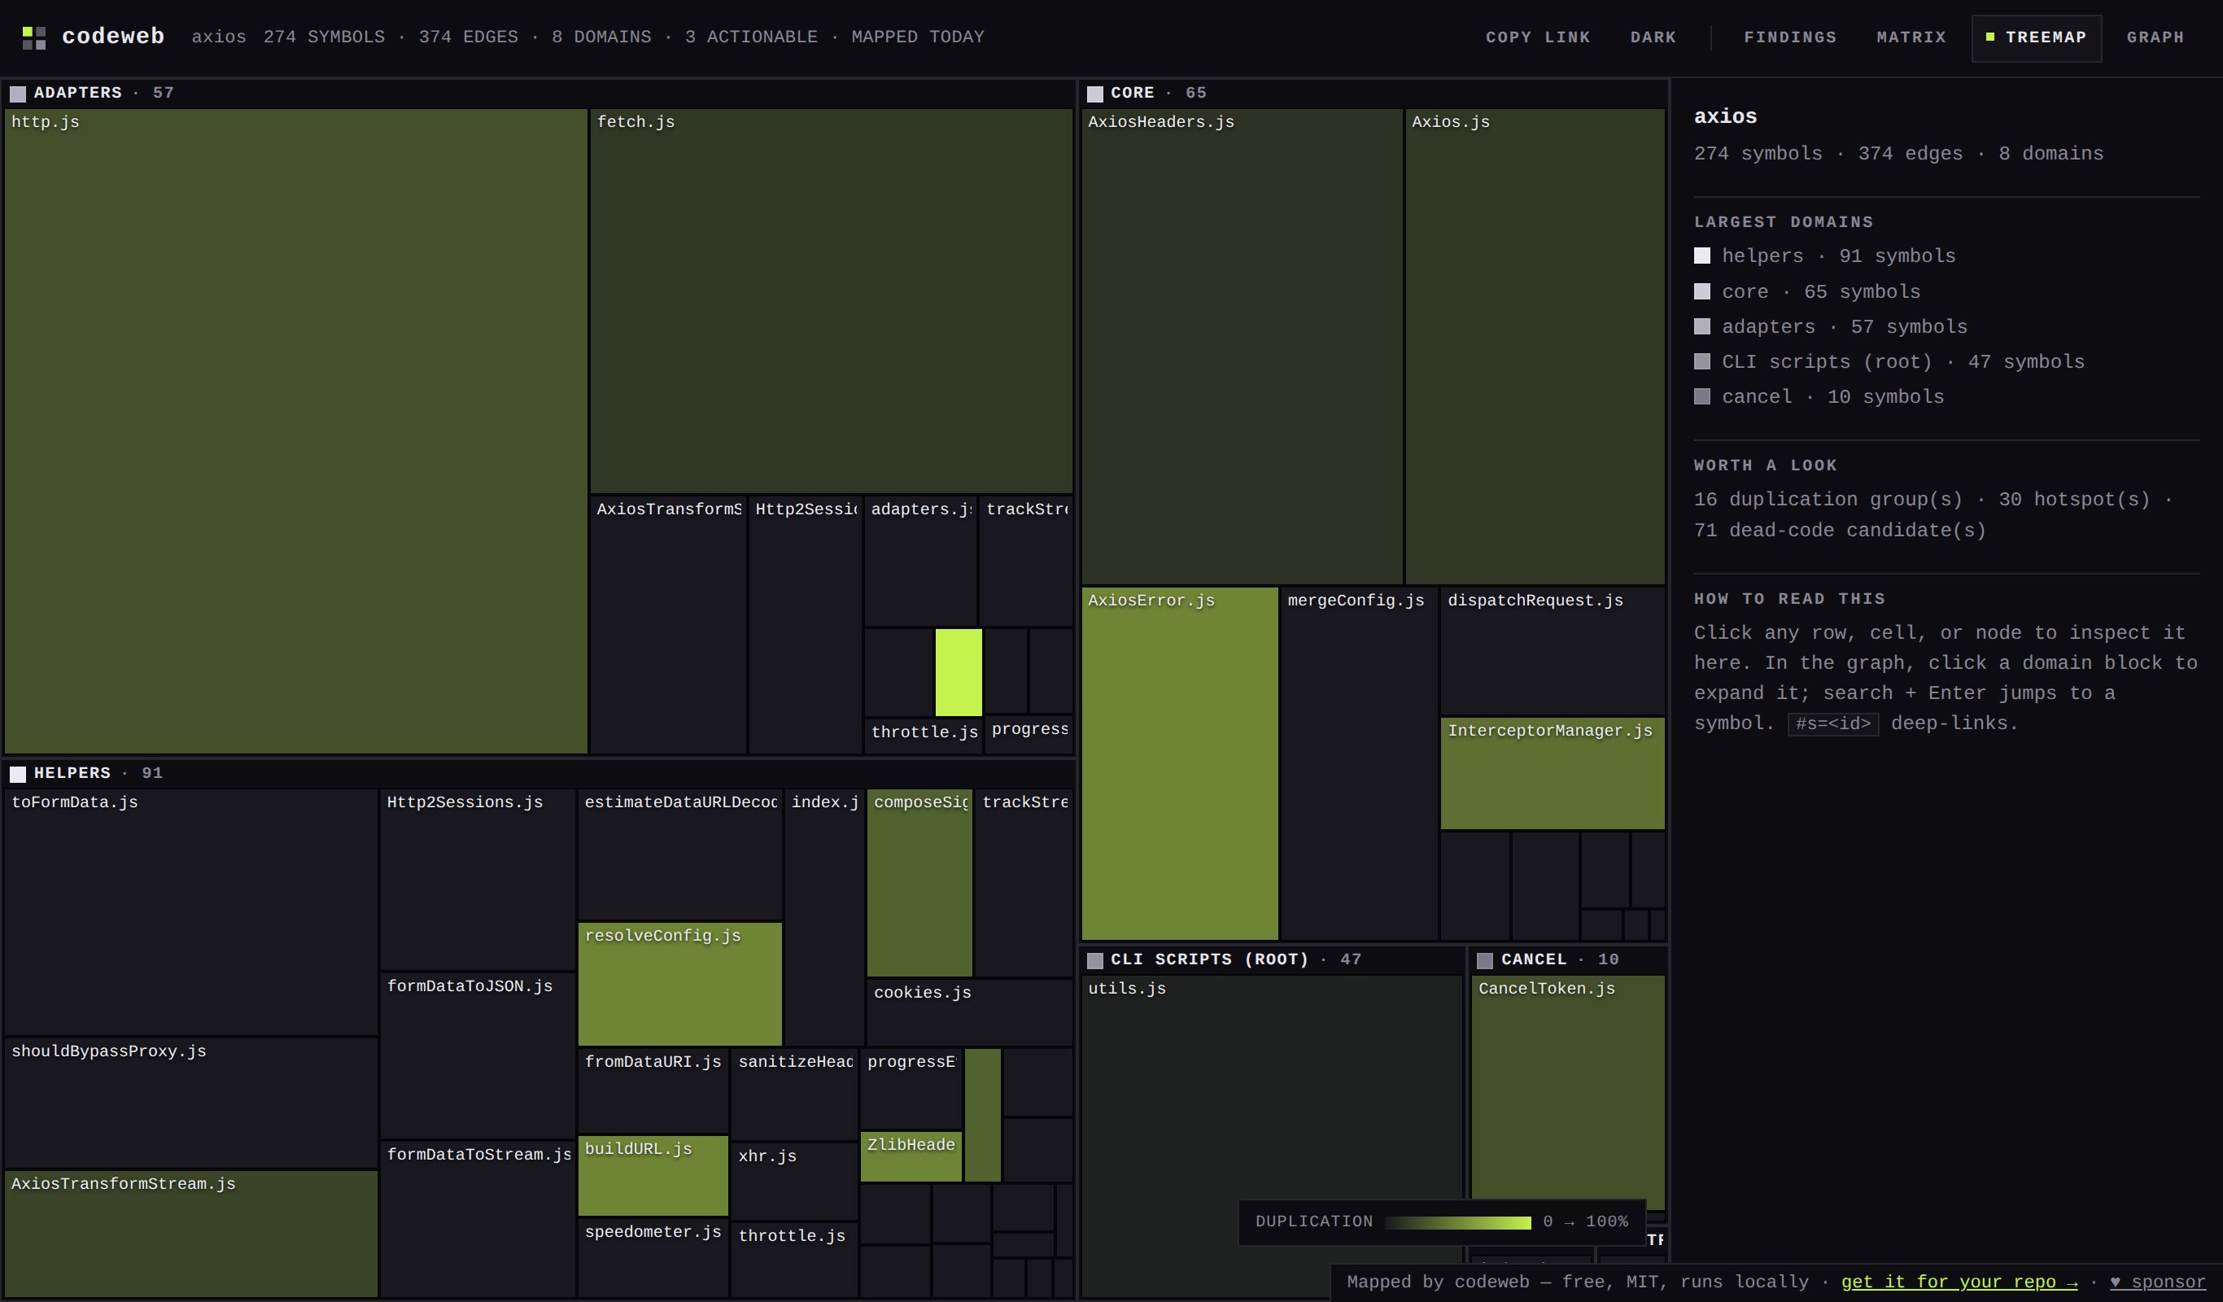Switch to the GRAPH view

coord(2154,37)
